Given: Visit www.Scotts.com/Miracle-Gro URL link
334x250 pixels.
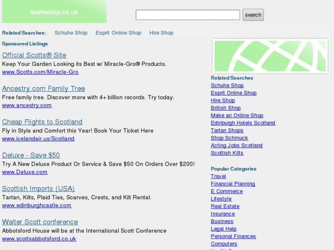Looking at the screenshot, I should (40, 72).
